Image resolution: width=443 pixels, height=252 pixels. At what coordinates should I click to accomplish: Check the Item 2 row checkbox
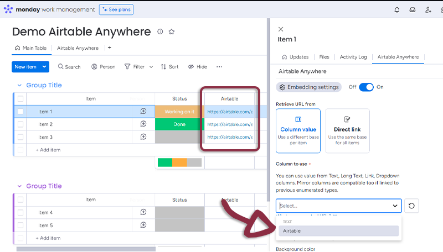(x=20, y=124)
